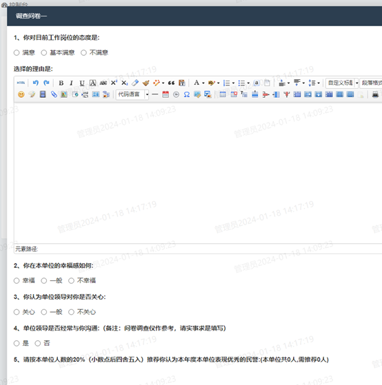Click inside the rich text editing area

[198, 173]
